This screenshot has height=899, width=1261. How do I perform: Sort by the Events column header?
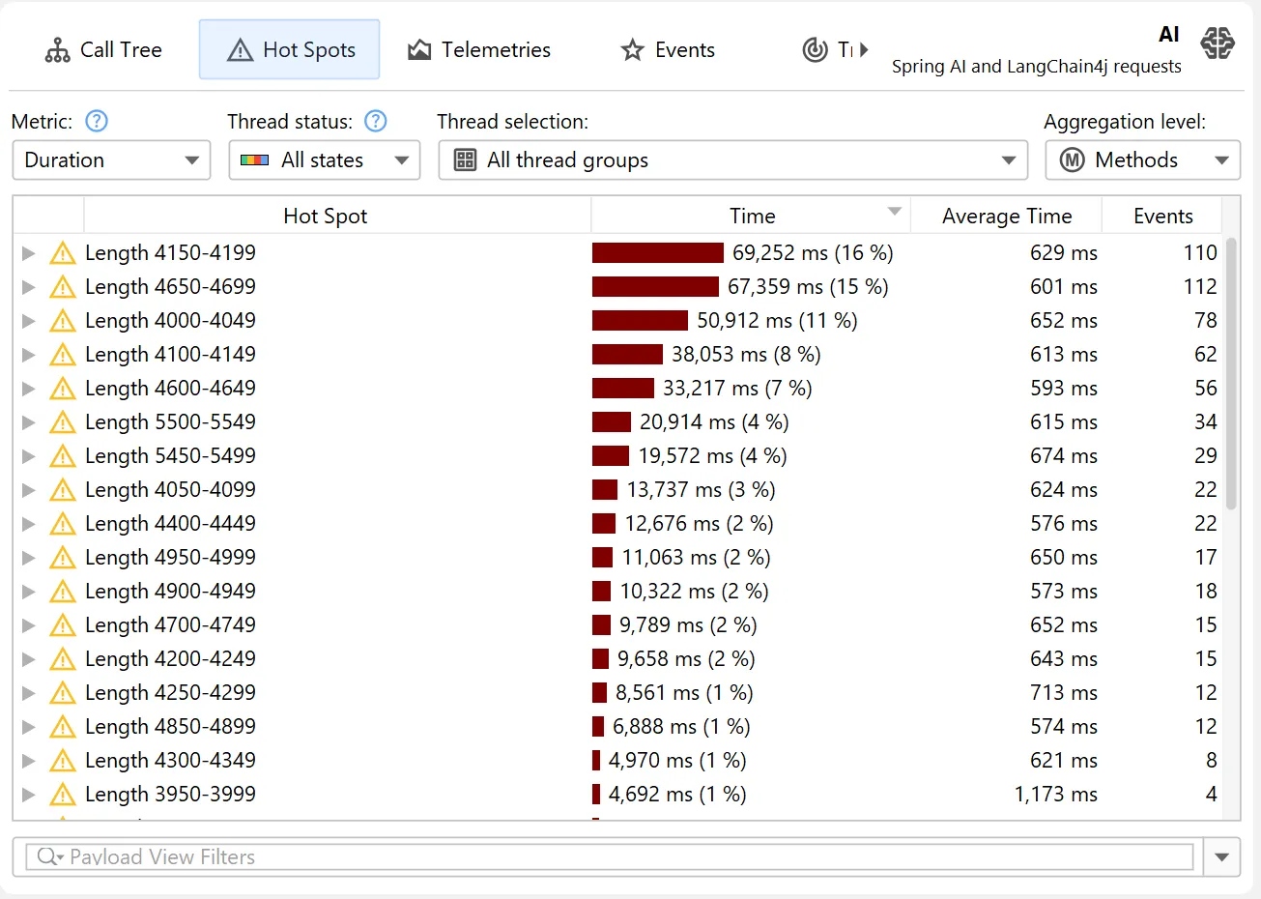[1162, 216]
